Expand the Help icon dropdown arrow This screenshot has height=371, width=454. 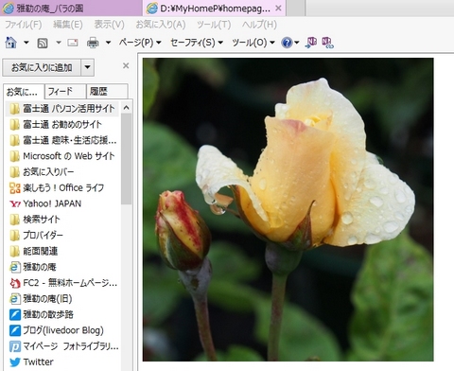coord(297,43)
